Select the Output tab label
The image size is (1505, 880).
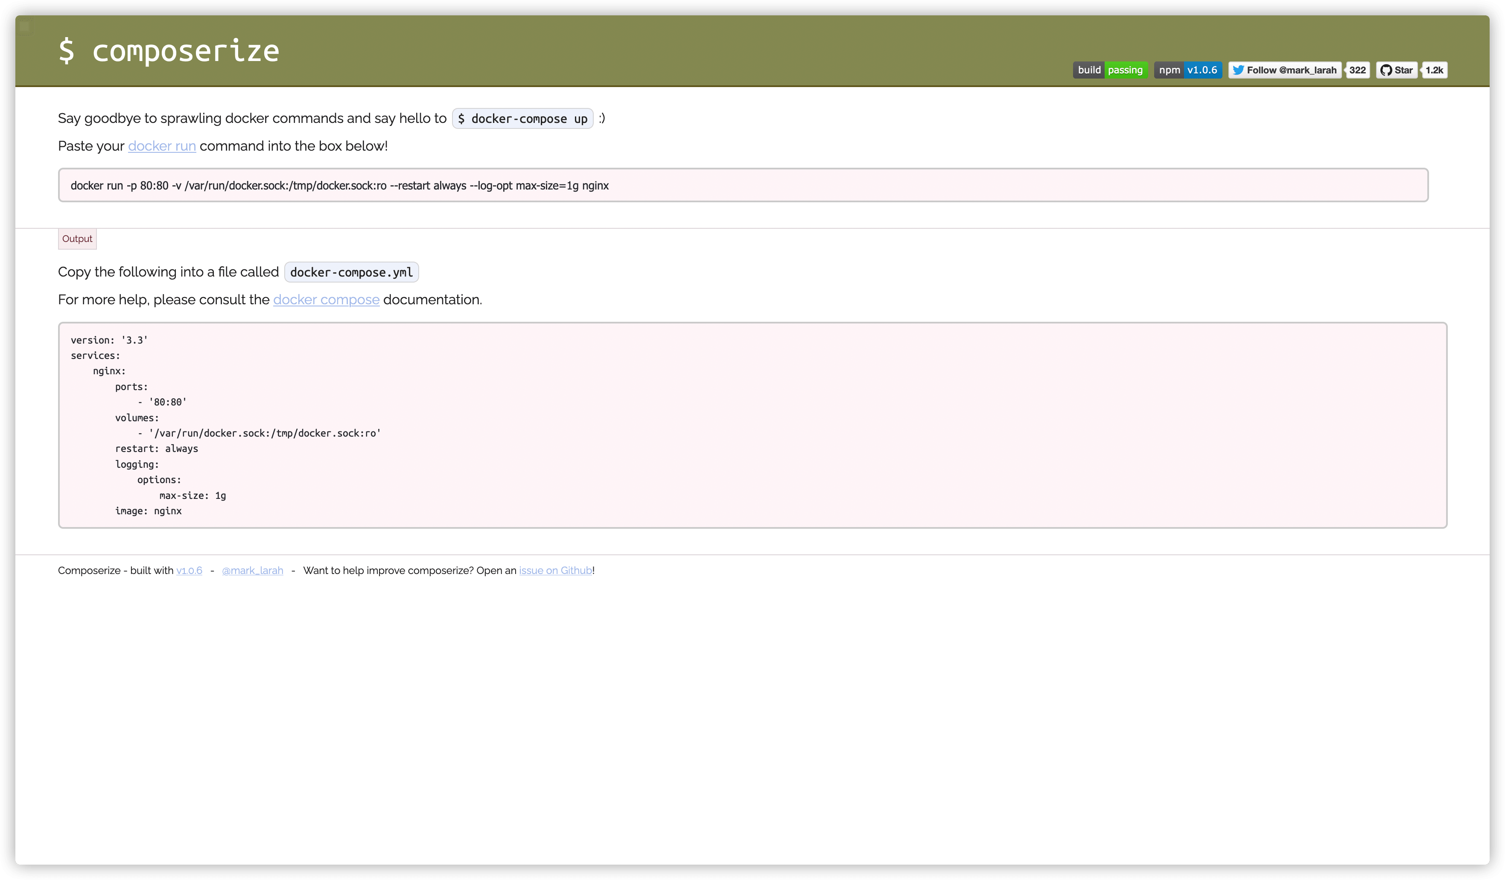tap(77, 239)
